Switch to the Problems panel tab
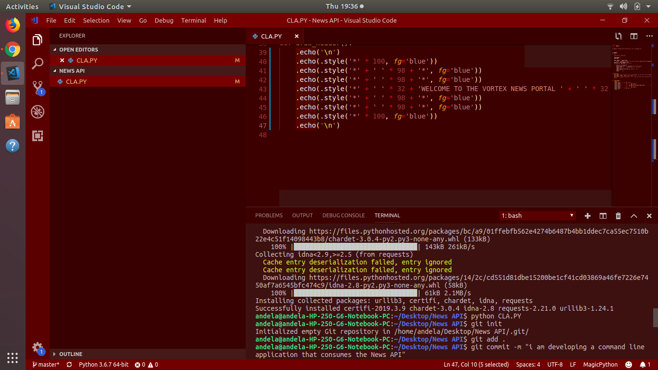 269,215
